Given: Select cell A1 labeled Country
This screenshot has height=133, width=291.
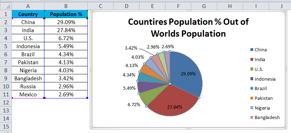Looking at the screenshot, I should (x=28, y=14).
